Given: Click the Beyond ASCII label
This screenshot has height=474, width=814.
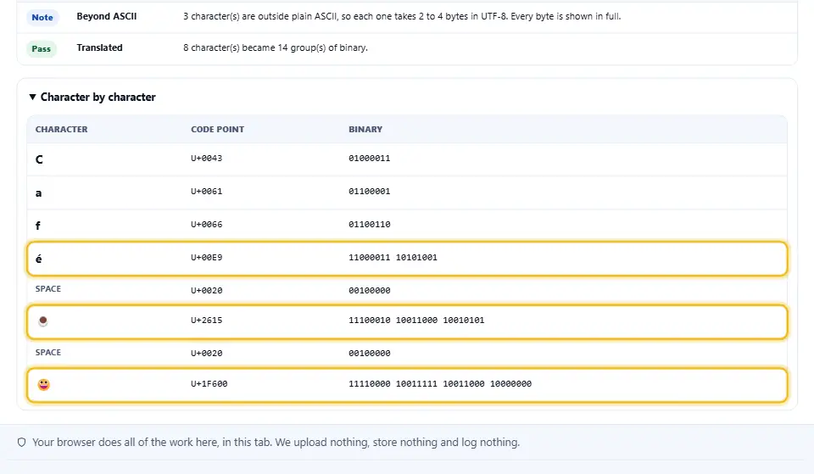Looking at the screenshot, I should [107, 17].
